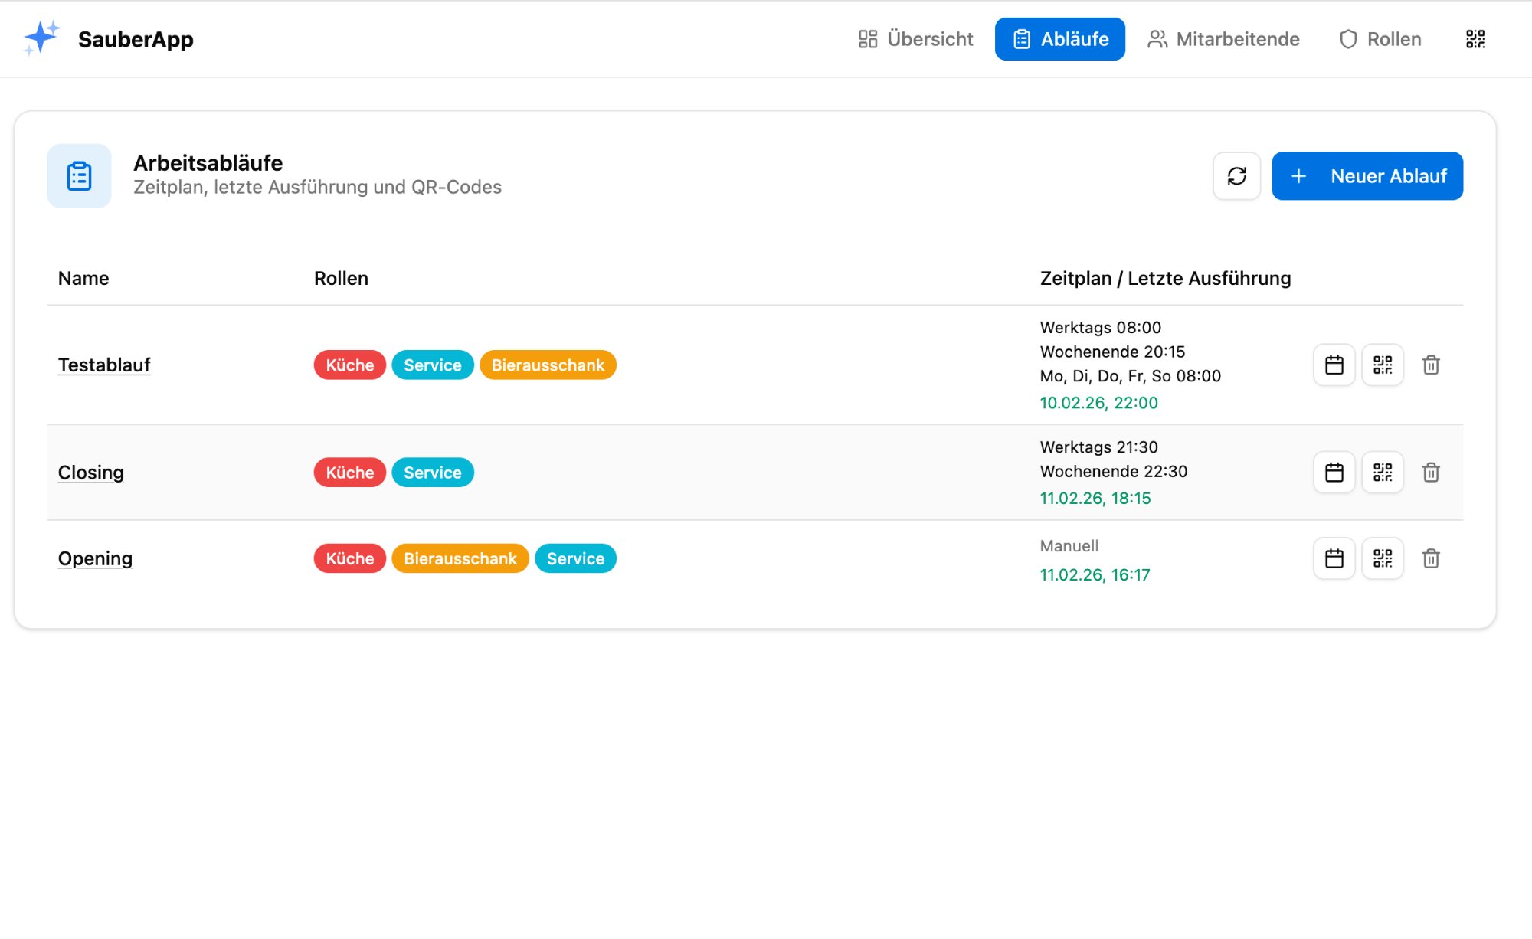The image size is (1532, 939).
Task: Open schedule calendar for Closing
Action: 1334,473
